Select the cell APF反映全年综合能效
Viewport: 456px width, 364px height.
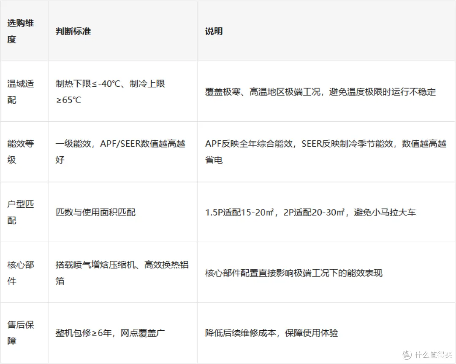click(326, 152)
